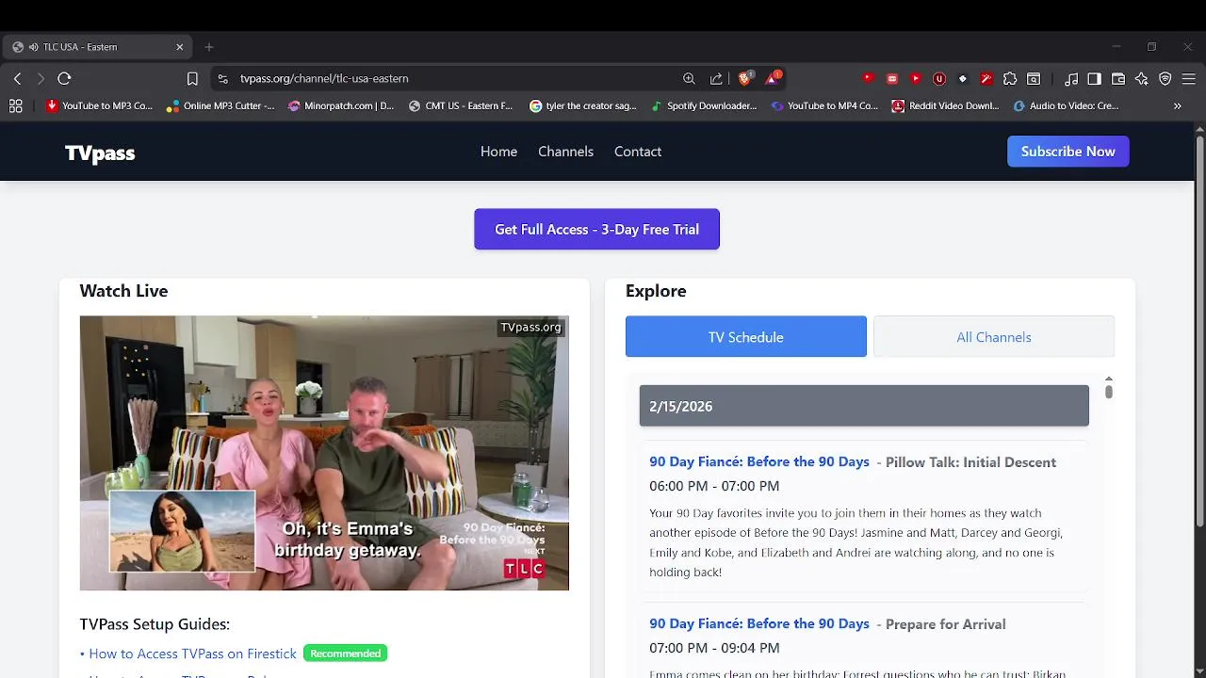
Task: Click the green Recommended badge
Action: coord(346,654)
